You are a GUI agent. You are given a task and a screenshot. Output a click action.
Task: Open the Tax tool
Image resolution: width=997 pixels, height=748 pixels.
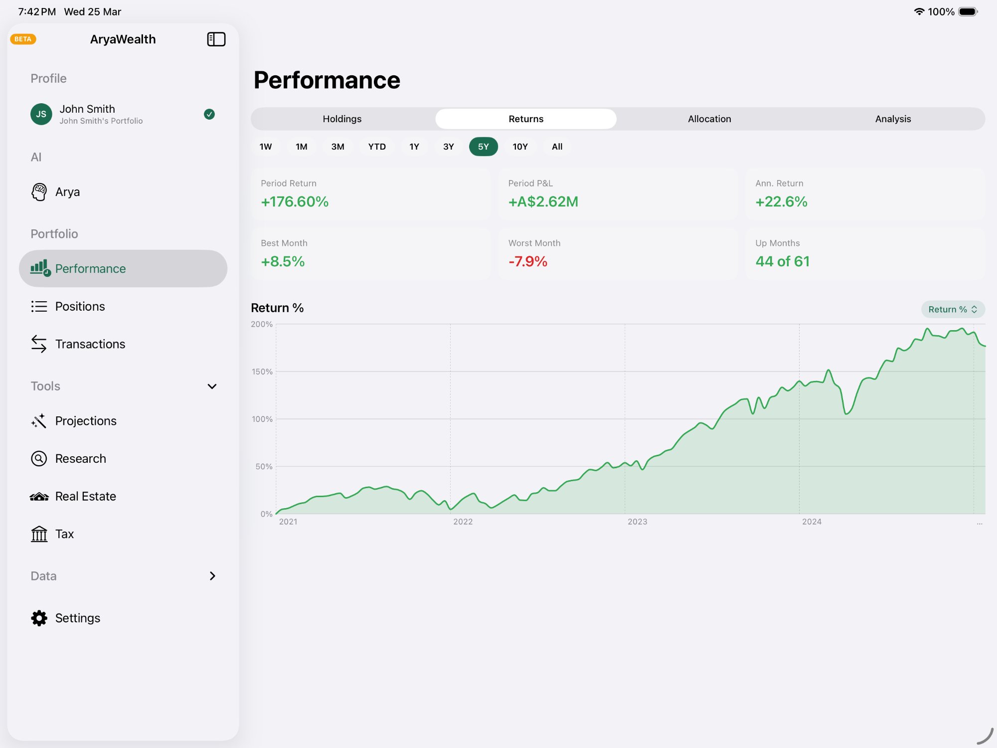click(64, 534)
